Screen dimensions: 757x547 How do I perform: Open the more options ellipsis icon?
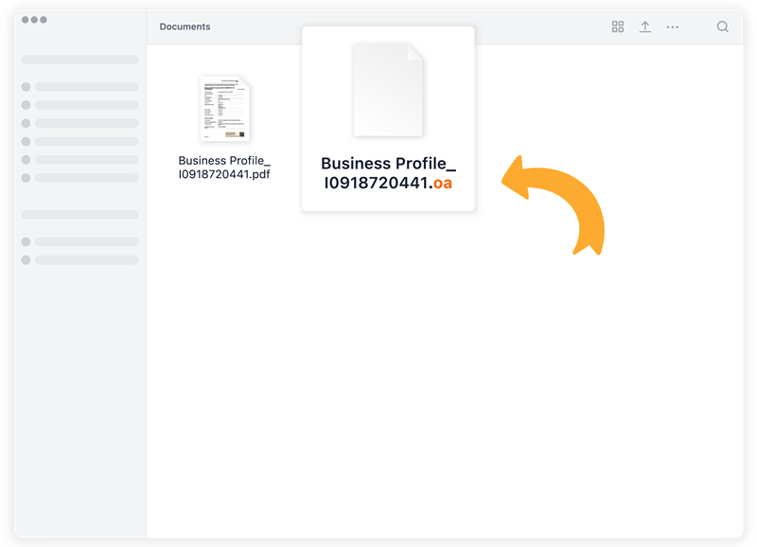tap(675, 26)
